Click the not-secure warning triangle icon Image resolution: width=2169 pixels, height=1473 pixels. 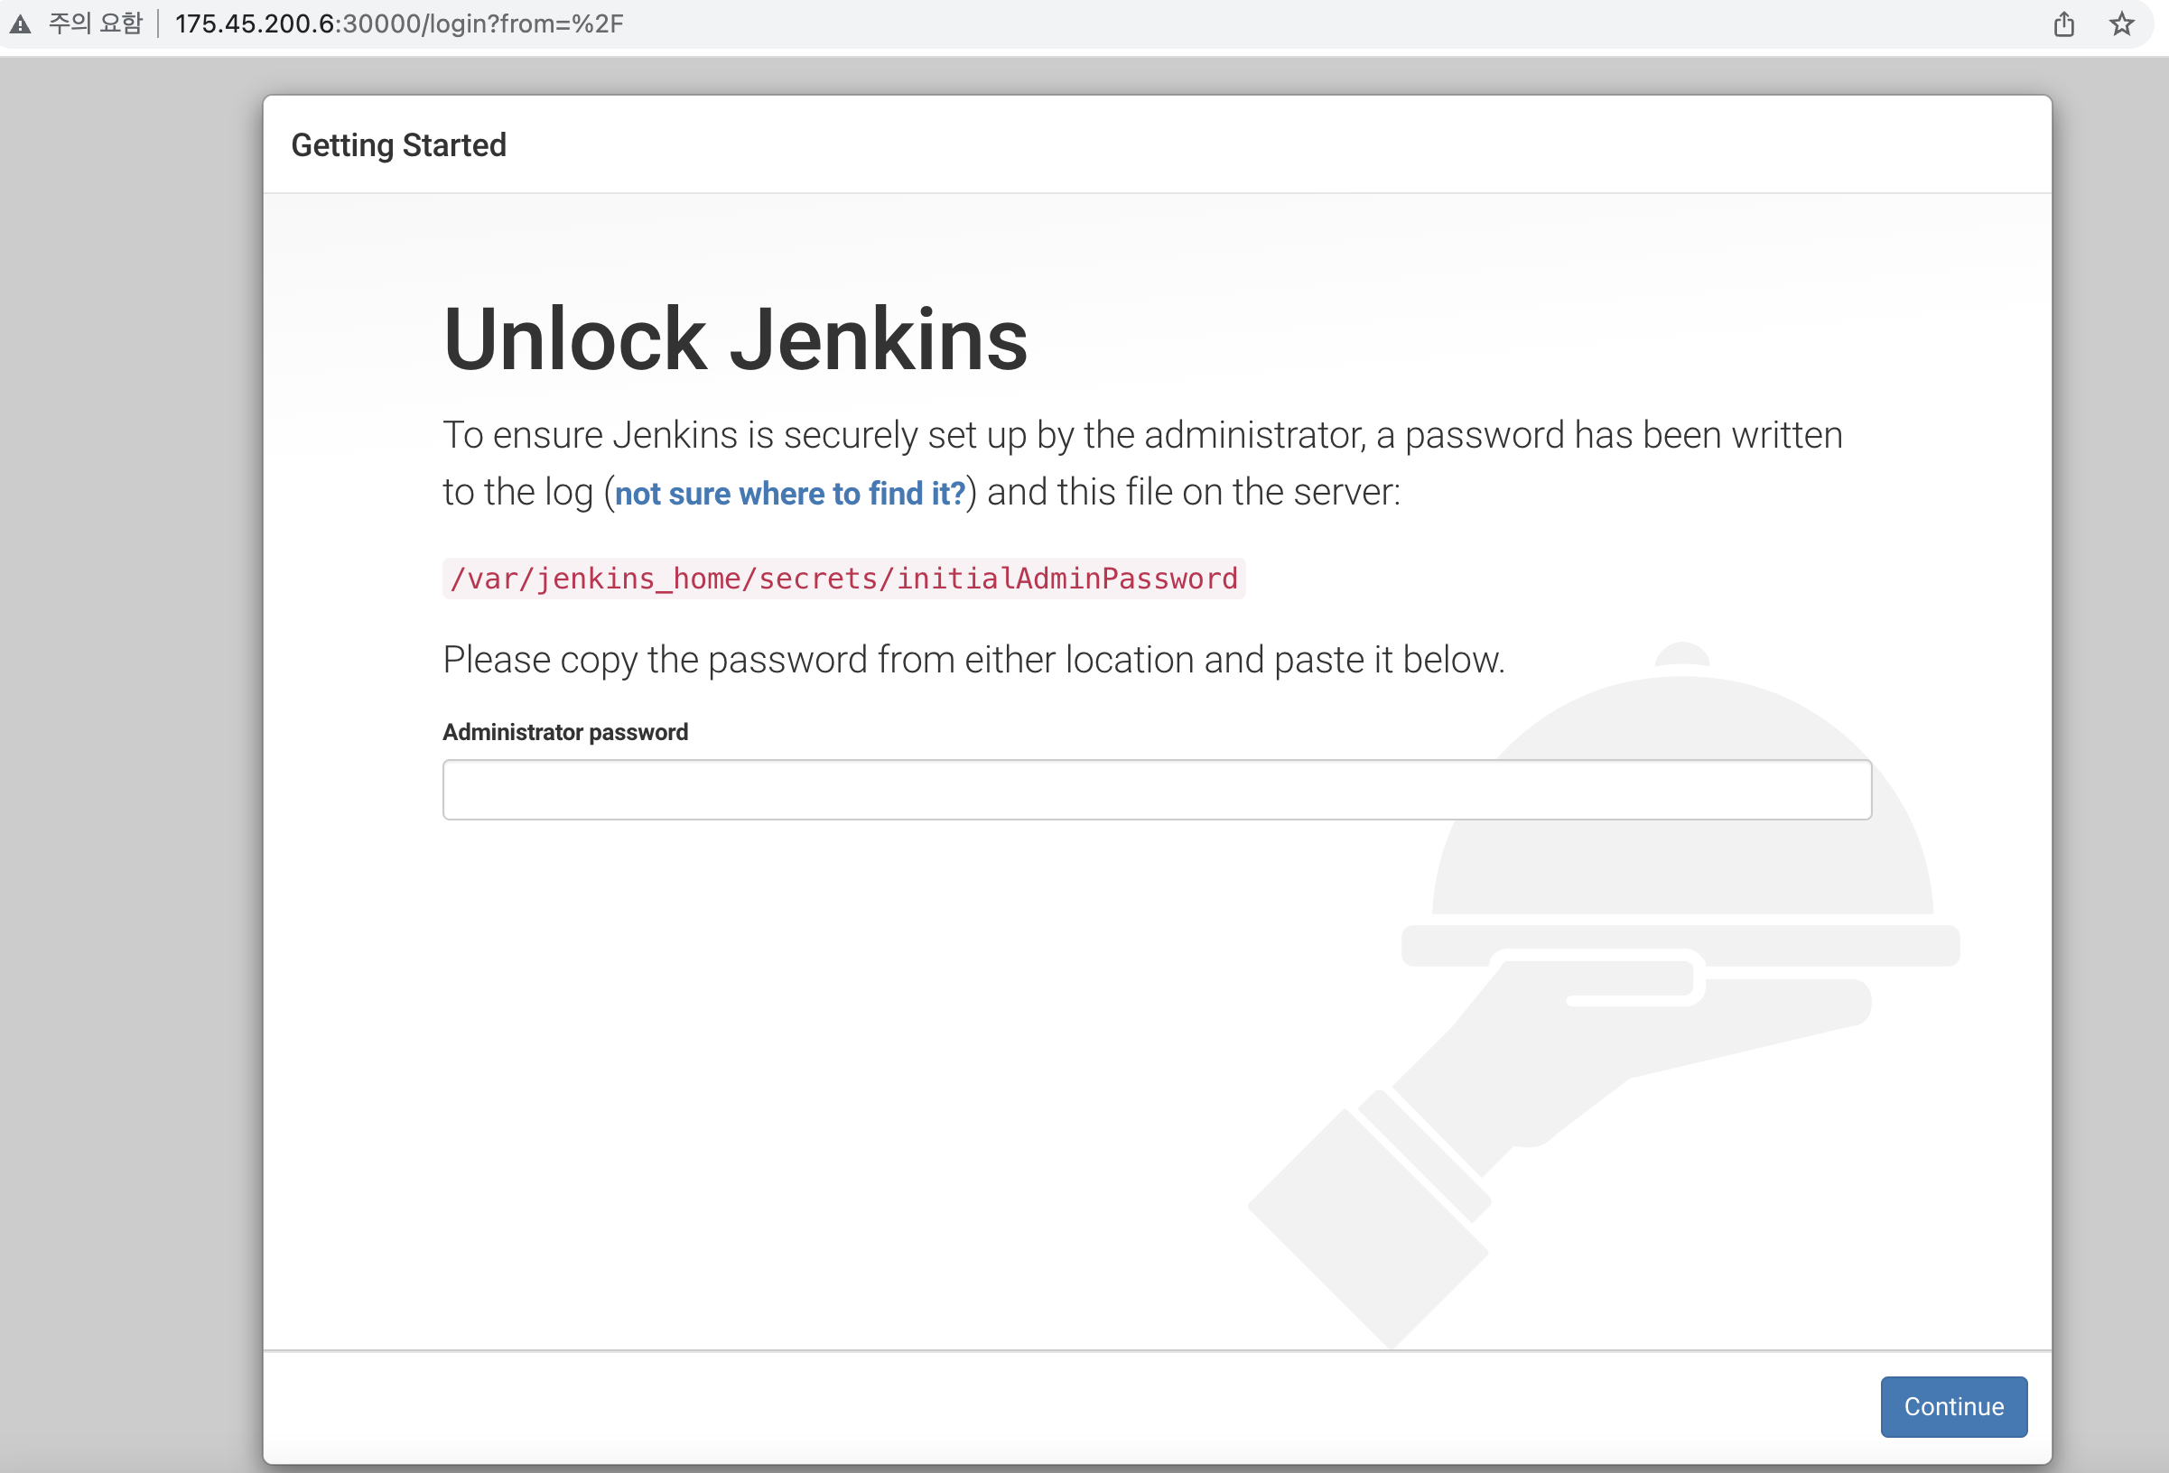tap(21, 24)
